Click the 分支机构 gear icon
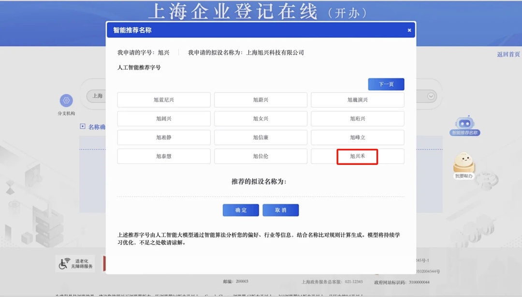The width and height of the screenshot is (522, 297). click(x=66, y=101)
